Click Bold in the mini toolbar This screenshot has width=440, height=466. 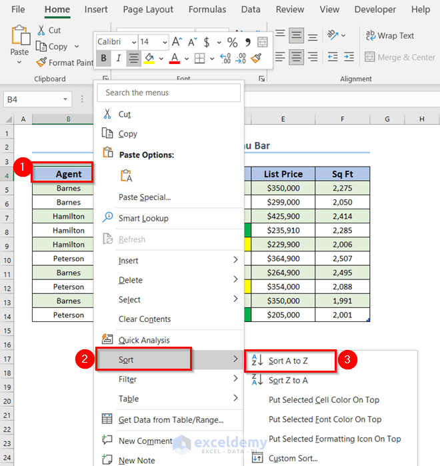[103, 59]
